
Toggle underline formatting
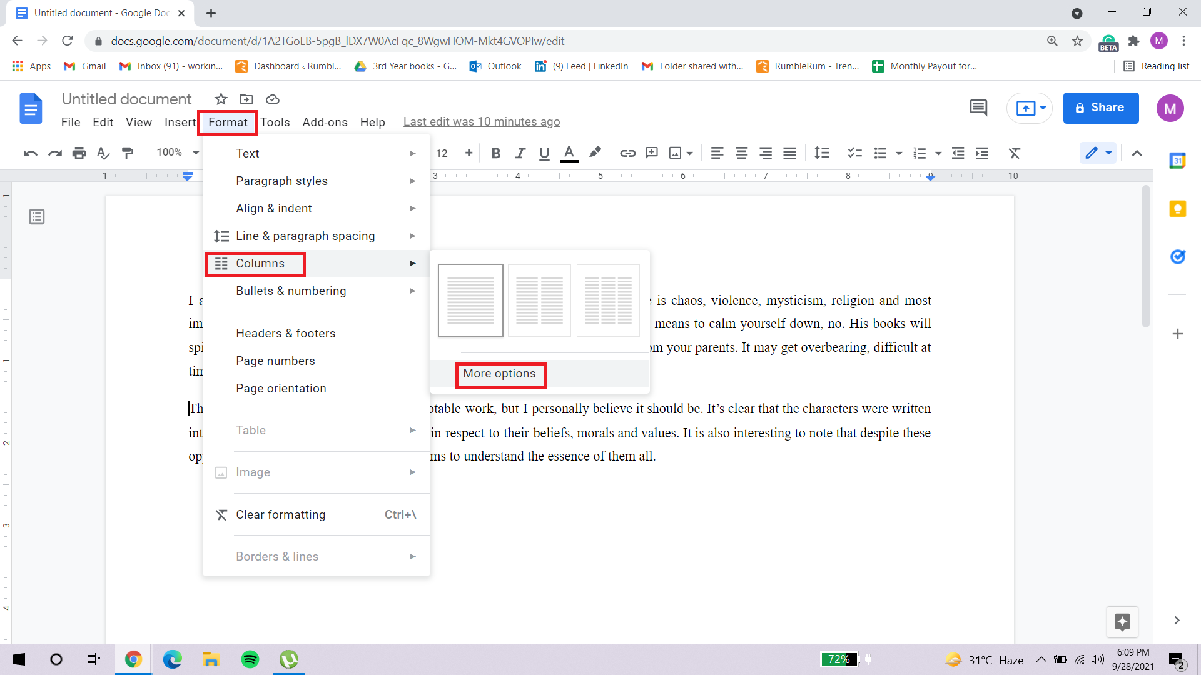[x=544, y=153]
